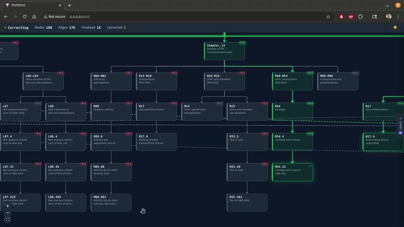Open the tab search or media control icon
The height and width of the screenshot is (227, 404).
[x=375, y=17]
